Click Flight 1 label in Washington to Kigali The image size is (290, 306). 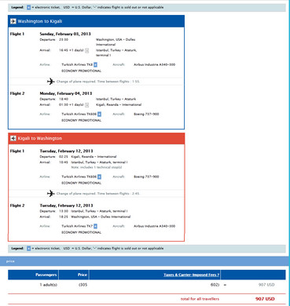tap(17, 34)
